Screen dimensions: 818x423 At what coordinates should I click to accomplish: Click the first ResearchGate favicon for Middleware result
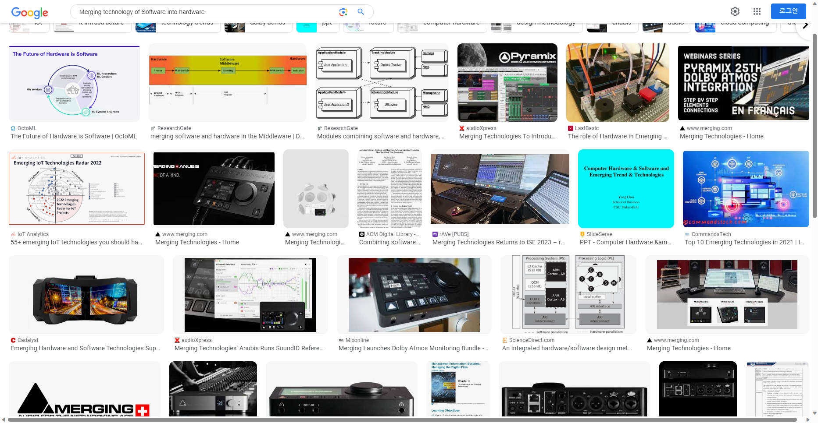(153, 128)
